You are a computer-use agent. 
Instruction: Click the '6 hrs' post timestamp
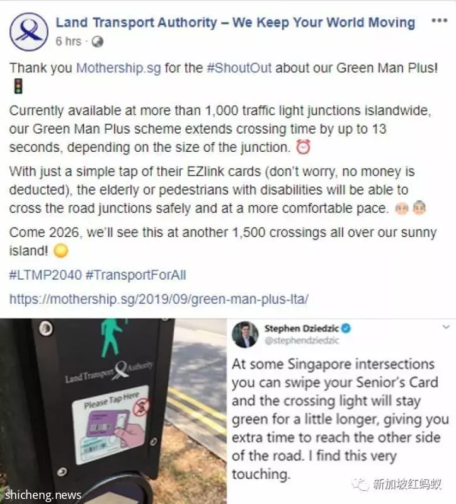pos(68,42)
